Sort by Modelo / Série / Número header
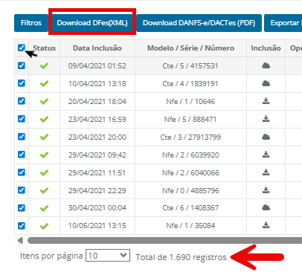Screen dimensions: 302x272 (190, 48)
